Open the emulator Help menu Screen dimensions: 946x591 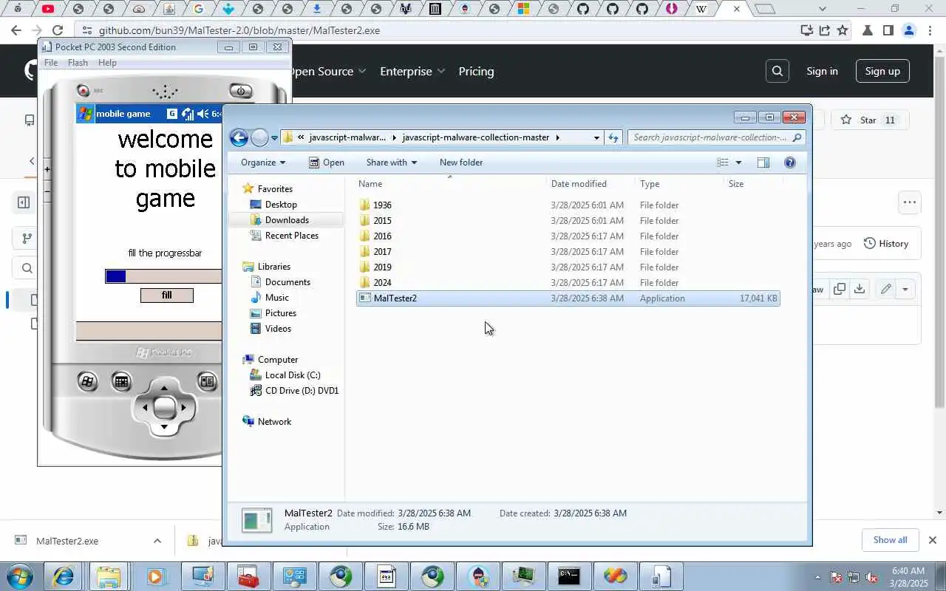click(107, 63)
